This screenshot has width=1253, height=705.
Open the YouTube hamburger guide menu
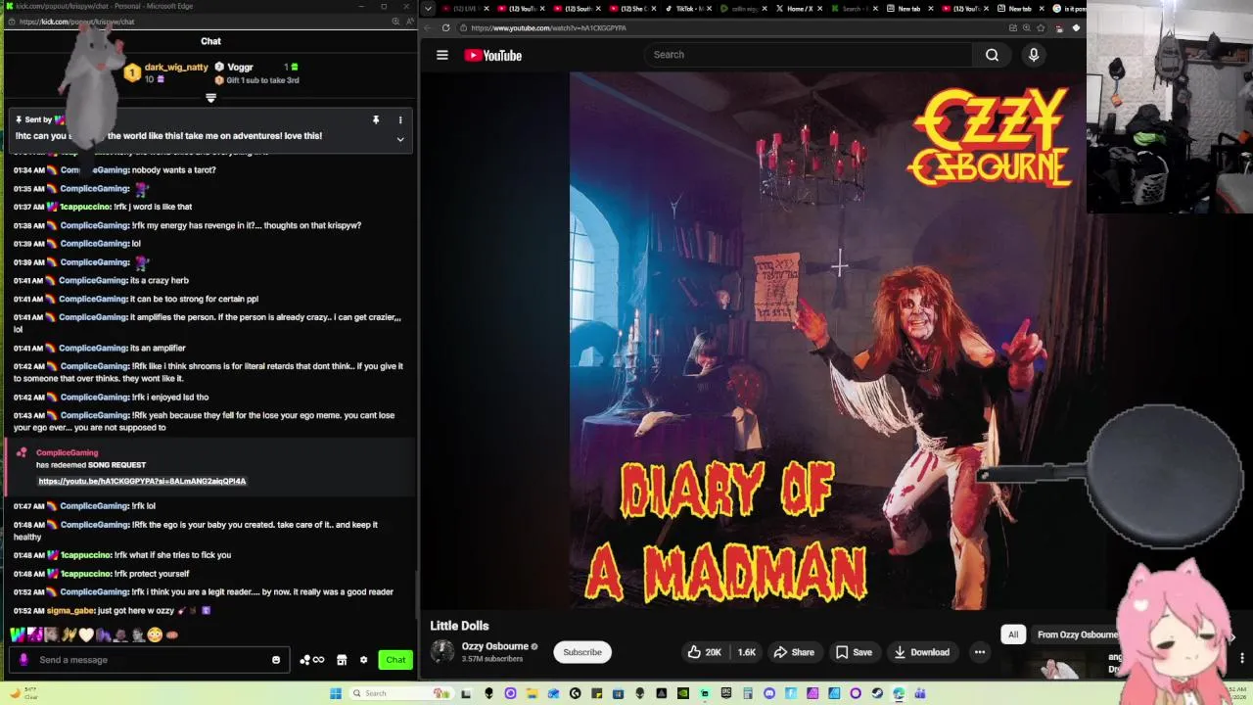point(442,55)
